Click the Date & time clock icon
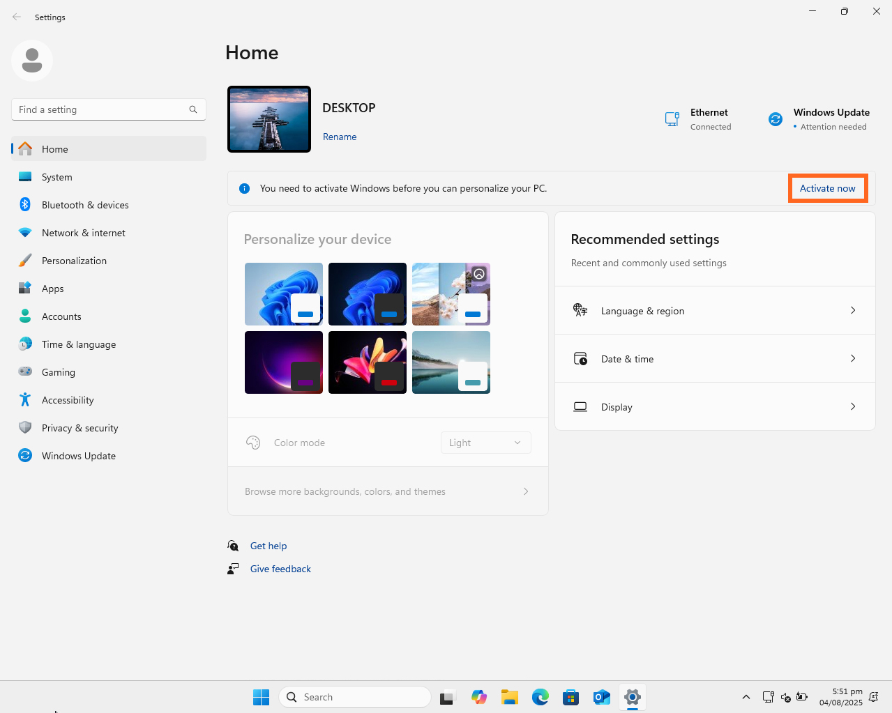 (580, 358)
